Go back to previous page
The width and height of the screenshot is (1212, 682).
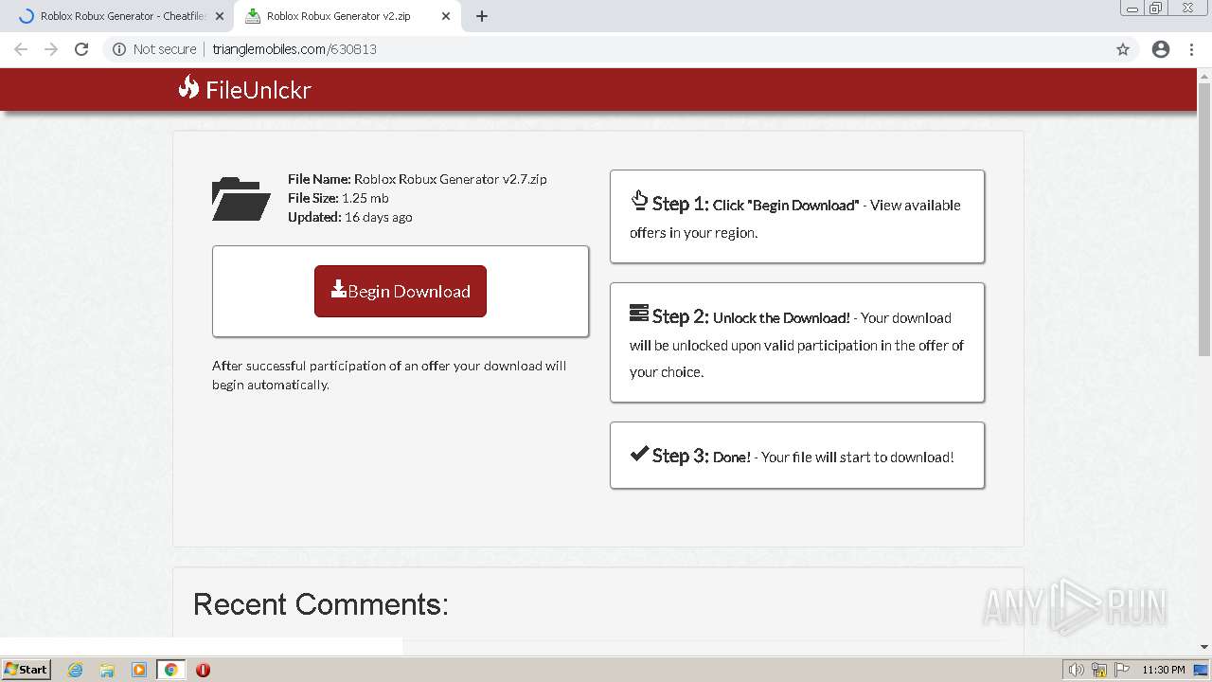coord(21,49)
